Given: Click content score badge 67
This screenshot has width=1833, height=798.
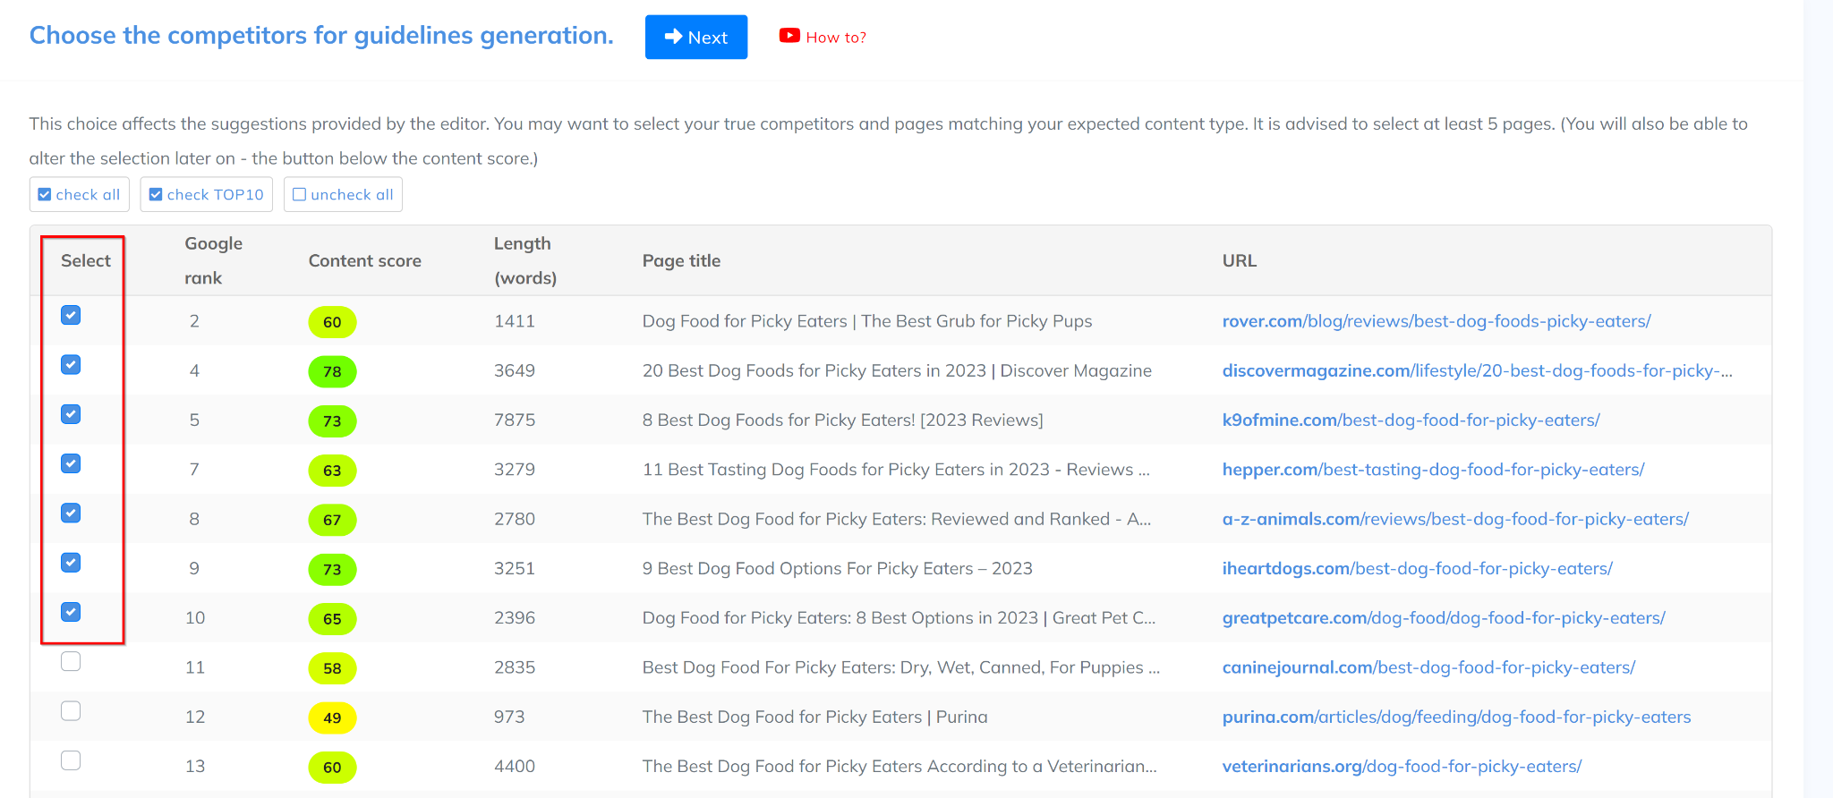Looking at the screenshot, I should (332, 520).
